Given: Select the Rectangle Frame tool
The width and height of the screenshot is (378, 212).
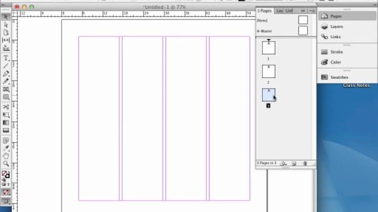Looking at the screenshot, I should (x=6, y=89).
